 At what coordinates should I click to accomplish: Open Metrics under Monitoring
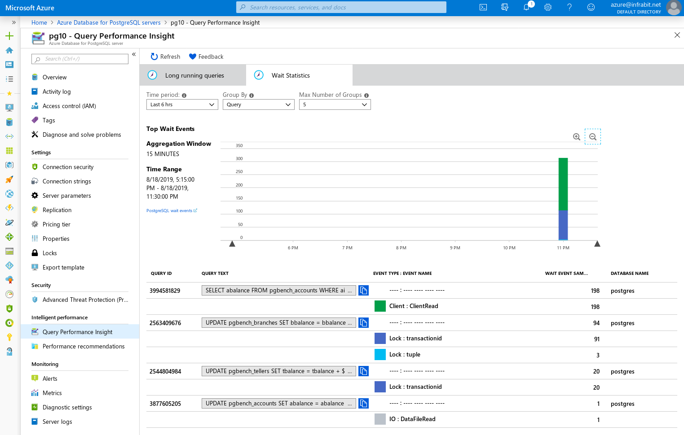[x=52, y=393]
